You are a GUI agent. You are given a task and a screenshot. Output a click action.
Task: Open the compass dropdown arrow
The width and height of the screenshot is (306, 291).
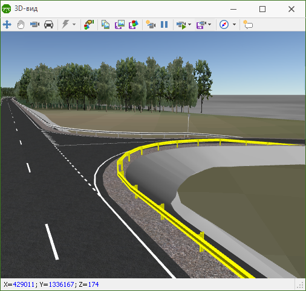[234, 25]
